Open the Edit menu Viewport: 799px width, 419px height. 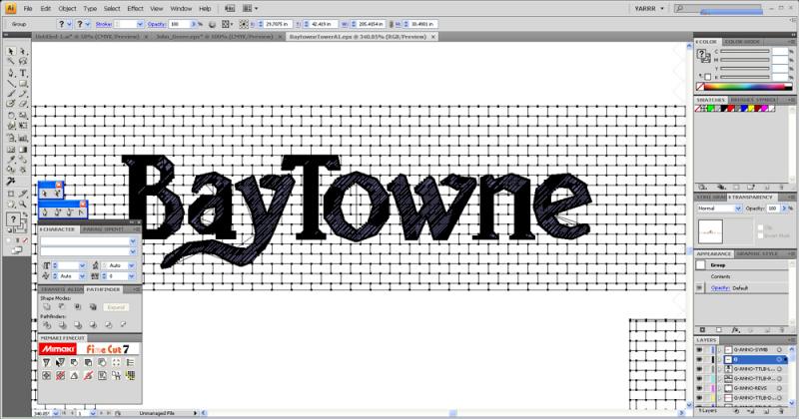click(46, 9)
